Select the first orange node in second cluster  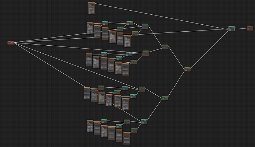coord(89,59)
